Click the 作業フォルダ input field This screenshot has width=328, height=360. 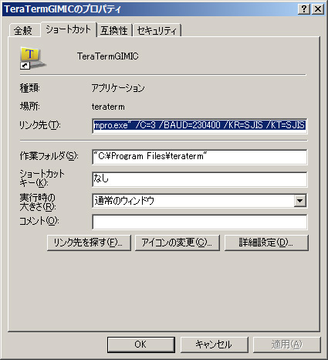pos(199,157)
